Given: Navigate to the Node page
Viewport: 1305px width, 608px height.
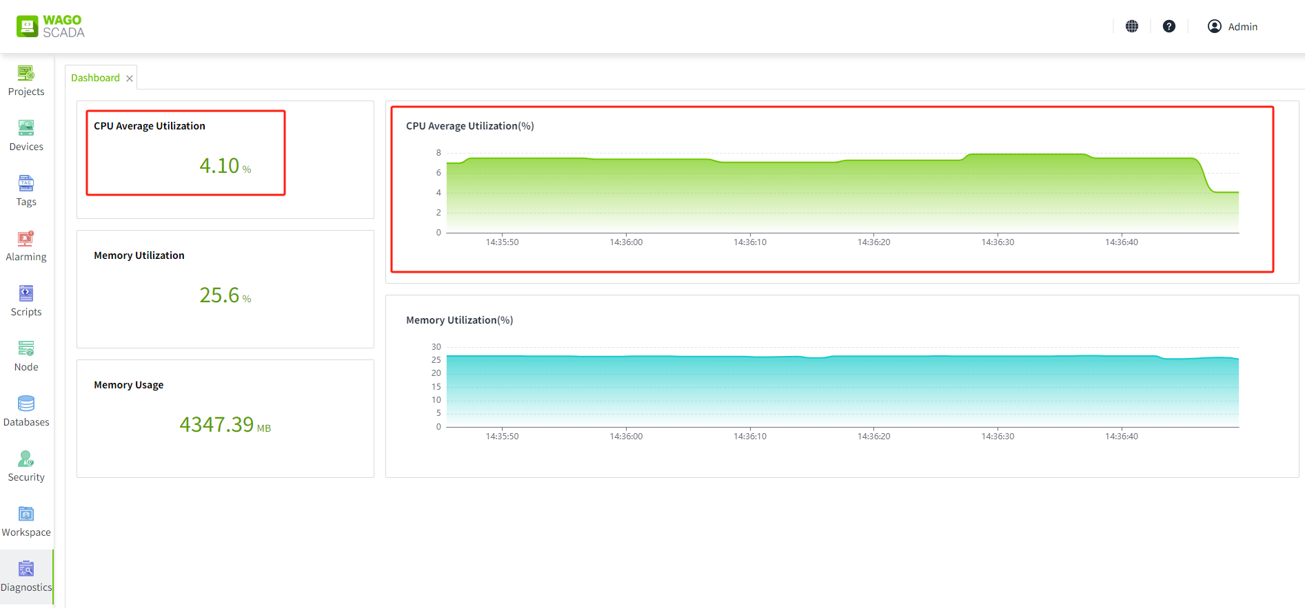Looking at the screenshot, I should 26,356.
